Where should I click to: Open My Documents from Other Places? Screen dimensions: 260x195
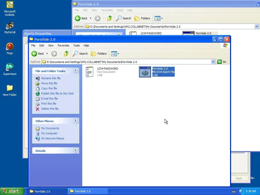[50, 128]
